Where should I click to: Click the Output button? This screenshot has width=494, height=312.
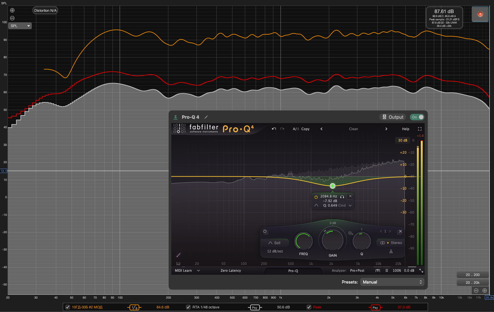(x=393, y=117)
